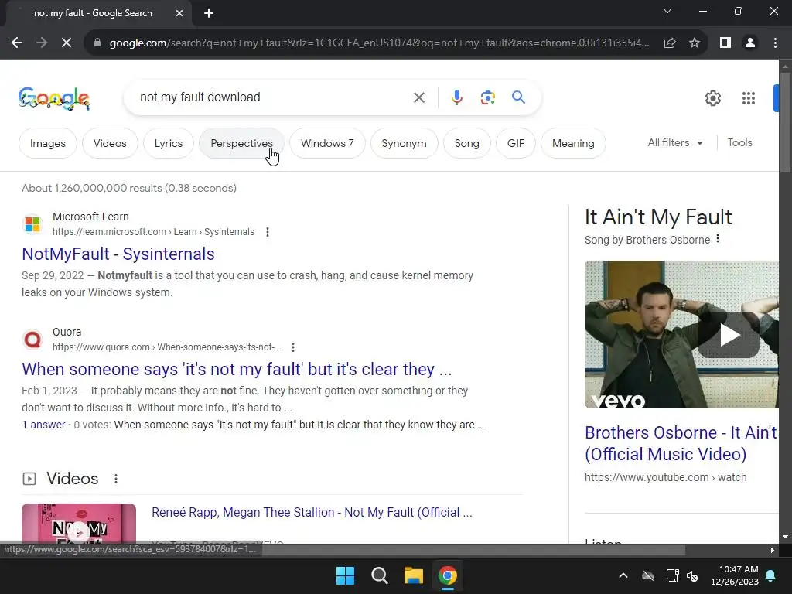The height and width of the screenshot is (594, 792).
Task: Bookmark this page with the star icon
Action: tap(695, 43)
